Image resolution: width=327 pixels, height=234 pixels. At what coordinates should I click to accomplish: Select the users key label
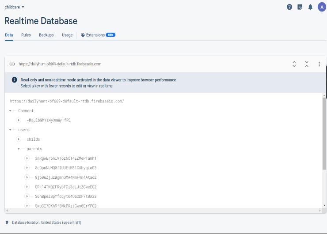click(24, 130)
